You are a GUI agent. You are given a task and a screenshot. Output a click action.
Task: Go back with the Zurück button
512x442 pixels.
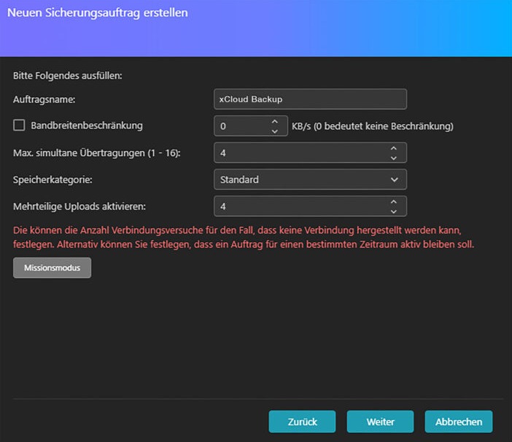coord(303,422)
